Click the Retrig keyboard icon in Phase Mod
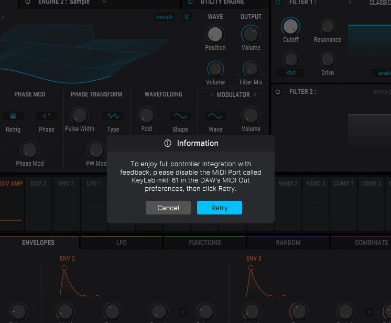 click(13, 116)
